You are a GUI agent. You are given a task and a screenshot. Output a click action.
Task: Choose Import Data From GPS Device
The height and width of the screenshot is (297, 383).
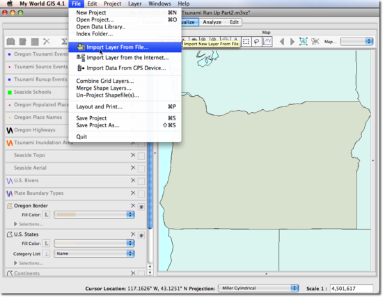point(125,68)
